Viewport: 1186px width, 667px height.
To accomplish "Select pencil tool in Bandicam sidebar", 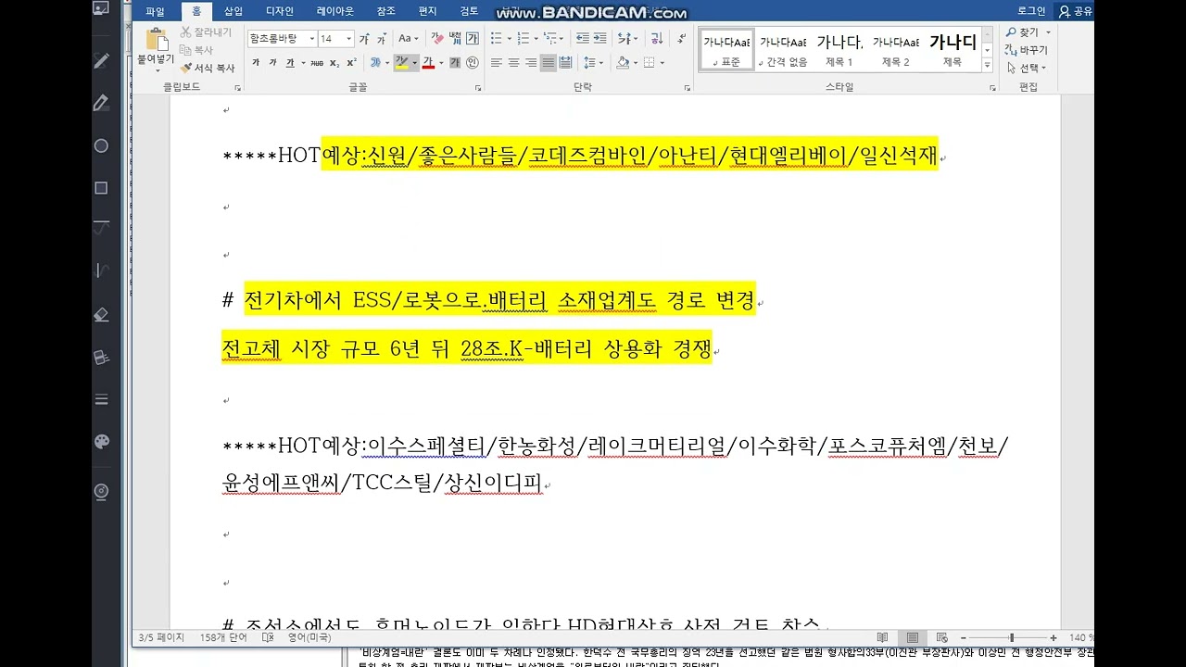I will (102, 60).
